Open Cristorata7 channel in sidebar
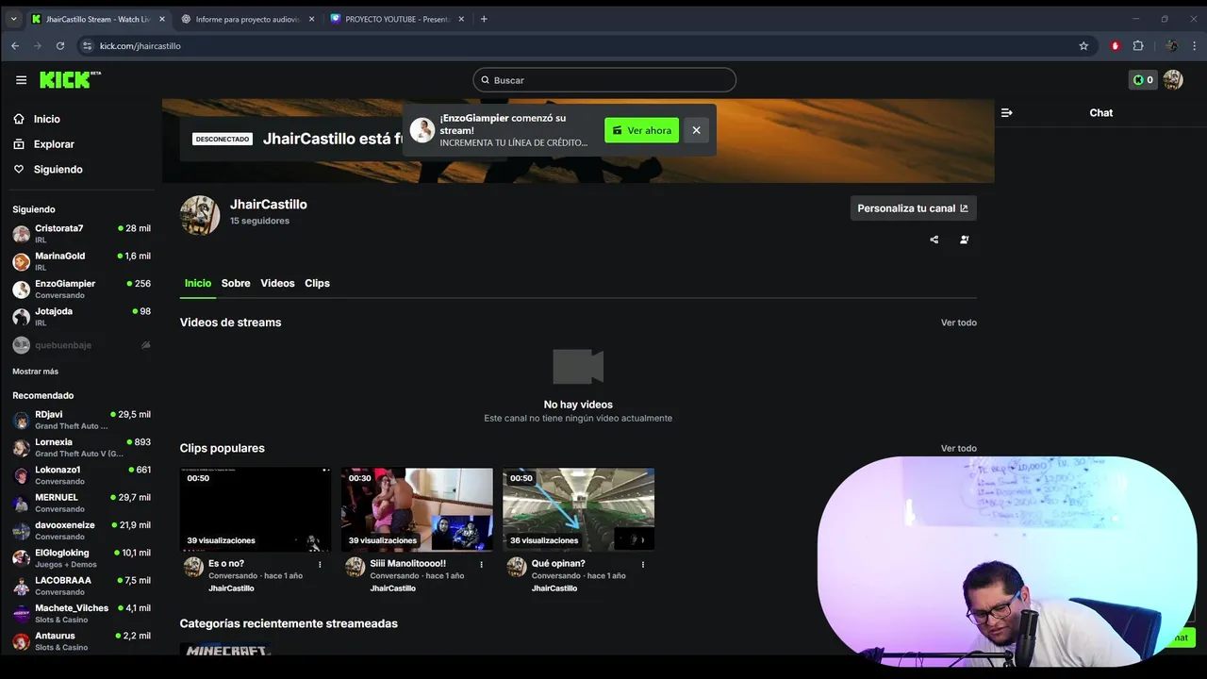This screenshot has height=679, width=1207. pyautogui.click(x=81, y=233)
